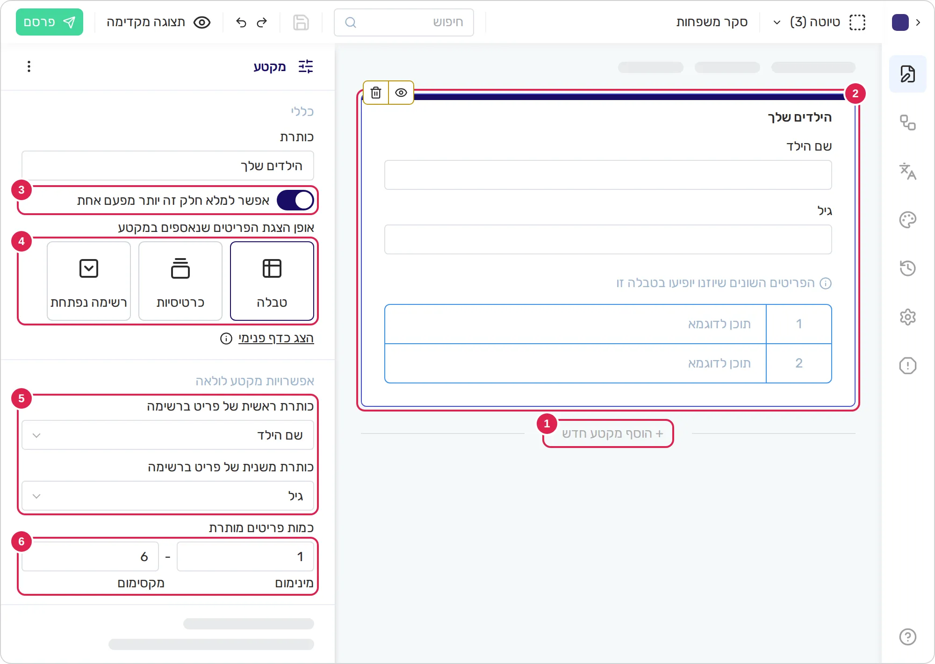Open the theme palette sidebar icon
Viewport: 935px width, 664px height.
(x=908, y=220)
